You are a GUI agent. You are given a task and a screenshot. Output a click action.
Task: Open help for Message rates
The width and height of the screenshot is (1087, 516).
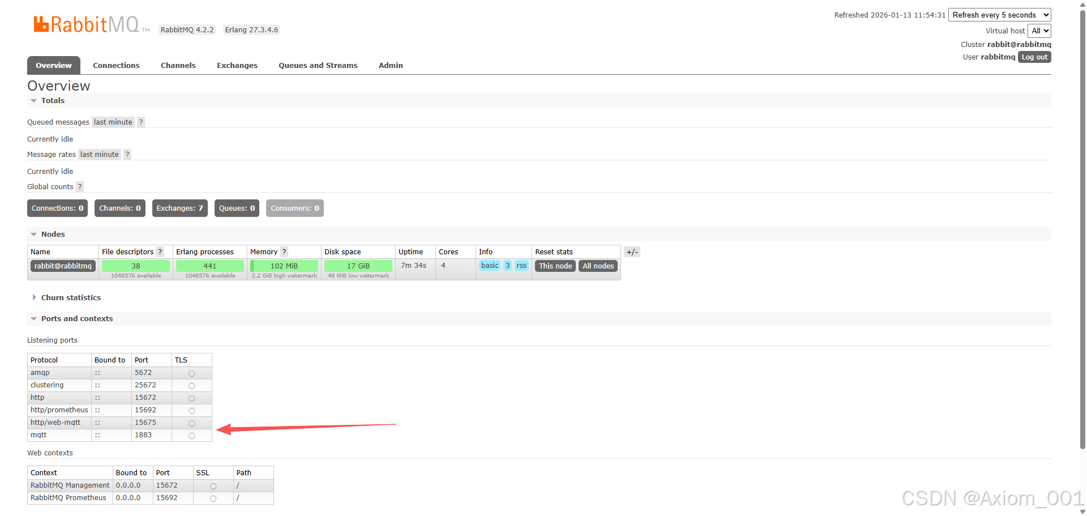click(x=127, y=154)
